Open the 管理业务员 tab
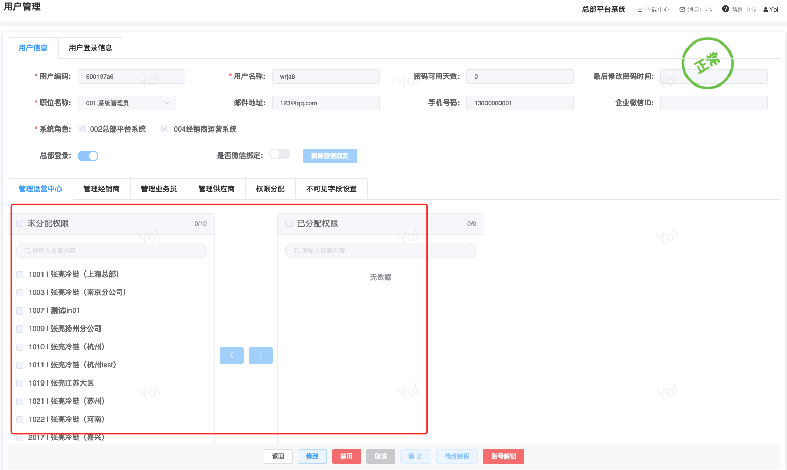 pos(159,189)
